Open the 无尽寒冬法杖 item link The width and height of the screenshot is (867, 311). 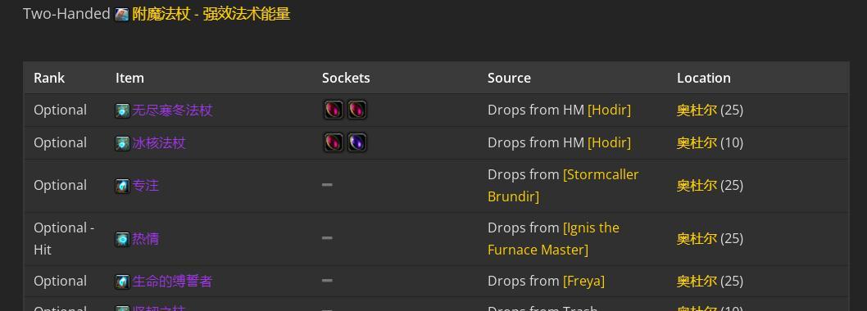tap(172, 110)
